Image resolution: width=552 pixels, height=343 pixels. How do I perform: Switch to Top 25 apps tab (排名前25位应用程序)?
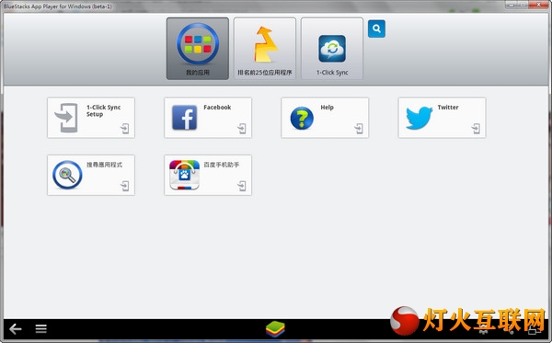point(265,49)
